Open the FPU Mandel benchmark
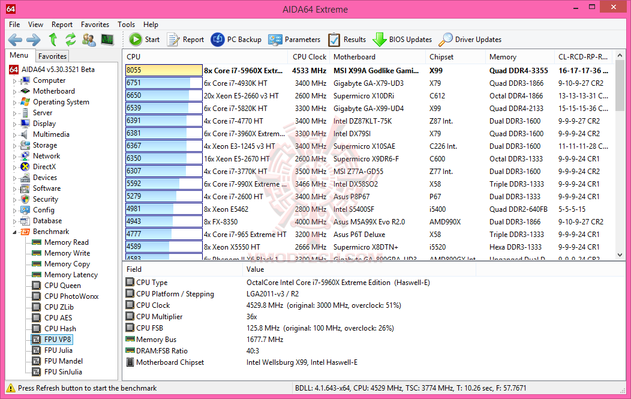 pos(64,361)
